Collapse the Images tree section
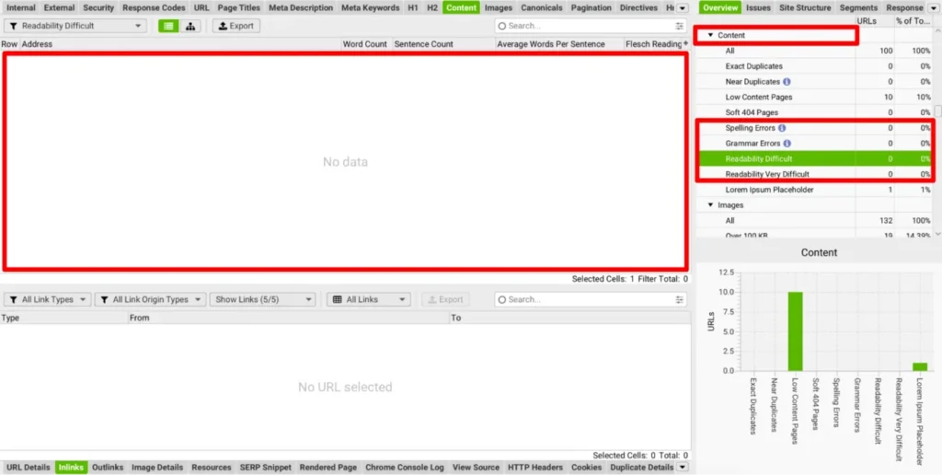942x475 pixels. point(710,205)
